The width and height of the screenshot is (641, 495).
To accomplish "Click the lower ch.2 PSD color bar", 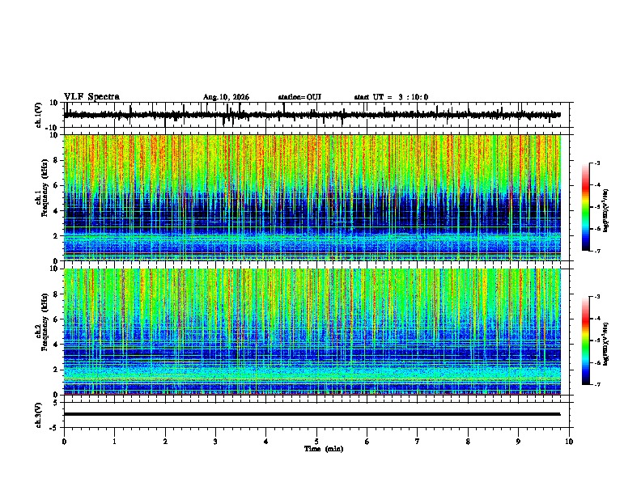I will click(x=586, y=341).
